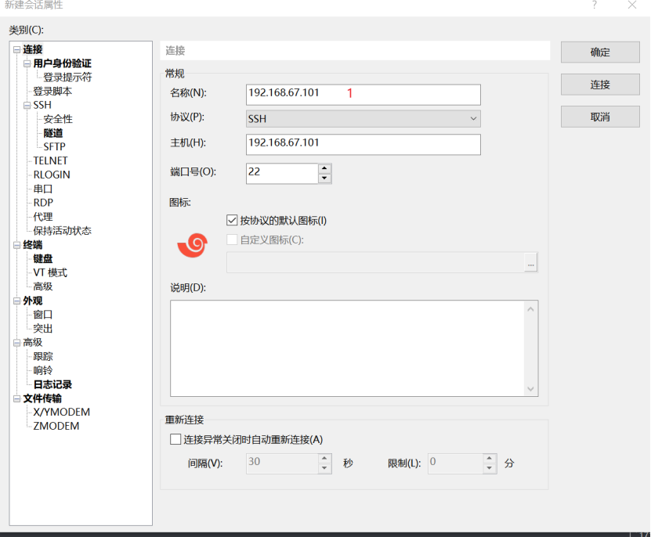Select X/YMODEM tree item
The image size is (651, 537).
click(61, 413)
